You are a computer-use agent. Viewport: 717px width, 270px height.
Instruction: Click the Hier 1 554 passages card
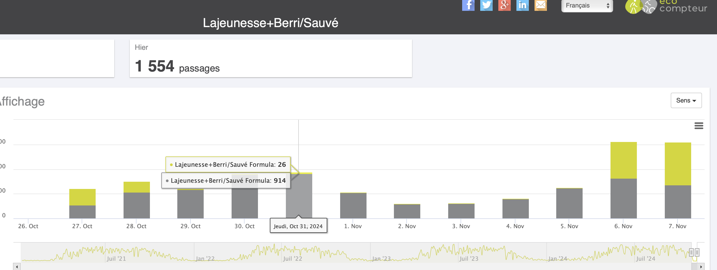tap(271, 58)
